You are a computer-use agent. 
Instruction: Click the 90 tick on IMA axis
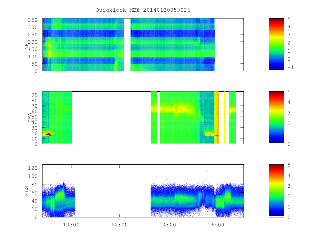tap(34, 95)
